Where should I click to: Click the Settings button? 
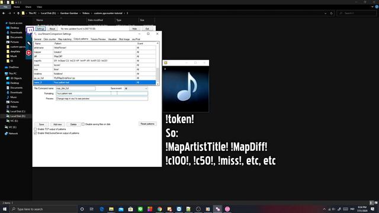click(40, 29)
